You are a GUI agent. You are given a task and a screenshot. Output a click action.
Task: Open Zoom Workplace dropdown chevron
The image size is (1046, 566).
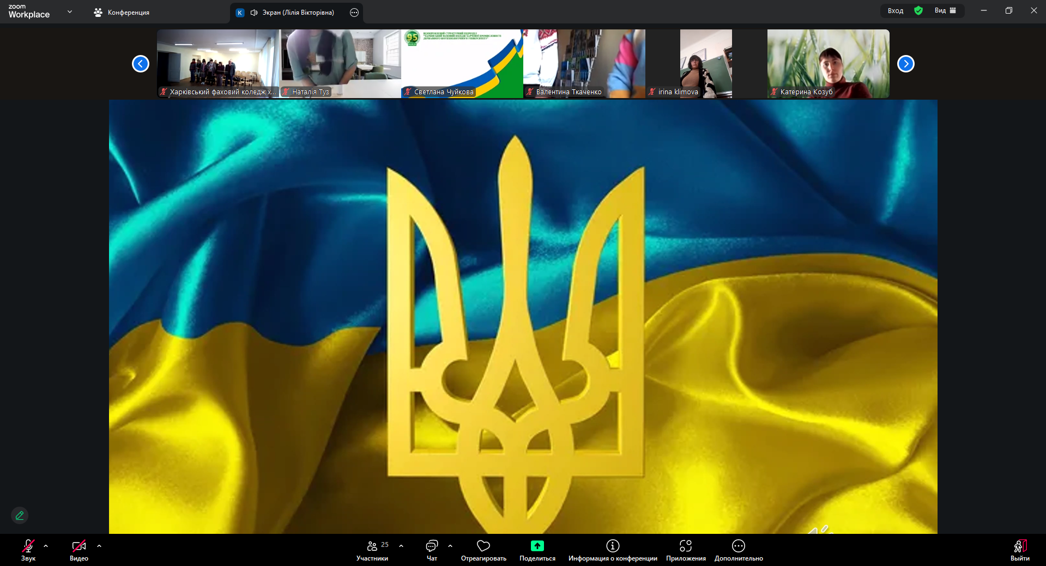[x=69, y=11]
